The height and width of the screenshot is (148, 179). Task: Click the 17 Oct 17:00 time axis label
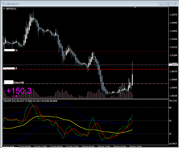72,147
